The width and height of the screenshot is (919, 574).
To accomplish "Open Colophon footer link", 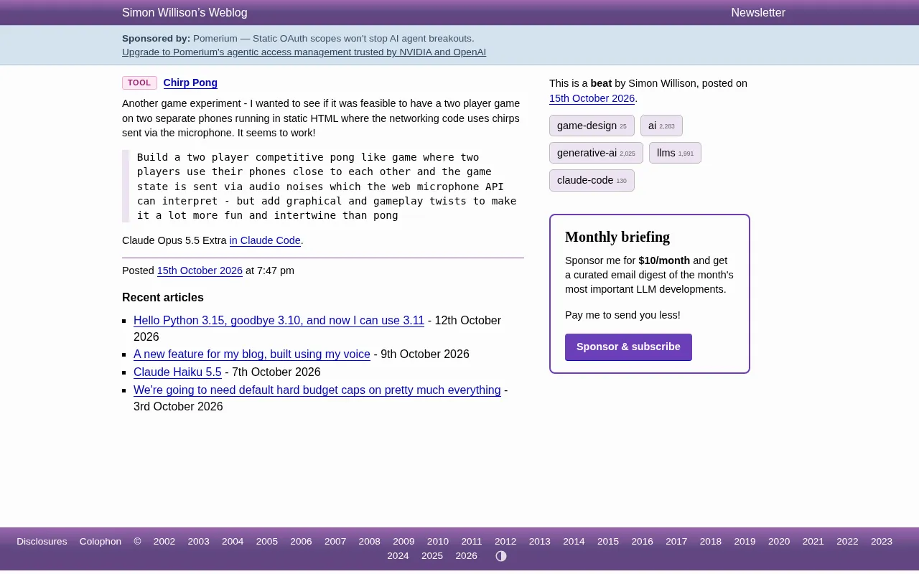I will pyautogui.click(x=101, y=542).
